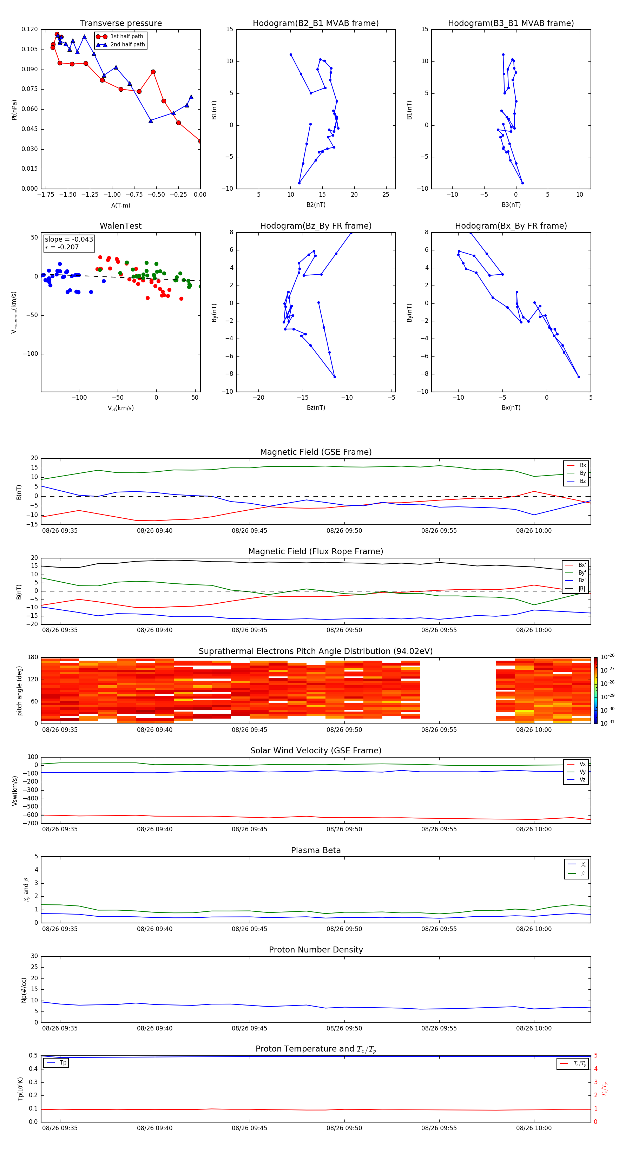
Task: Click the "Proton Number Density" title
Action: (x=316, y=950)
